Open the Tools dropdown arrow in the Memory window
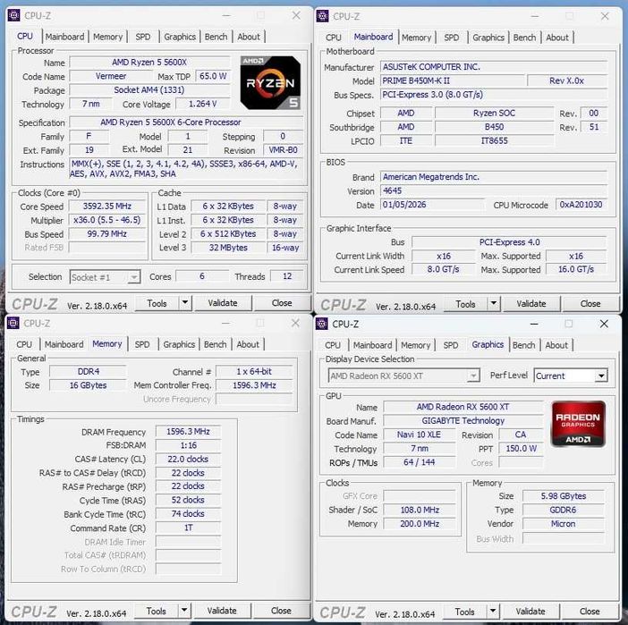 pyautogui.click(x=183, y=610)
